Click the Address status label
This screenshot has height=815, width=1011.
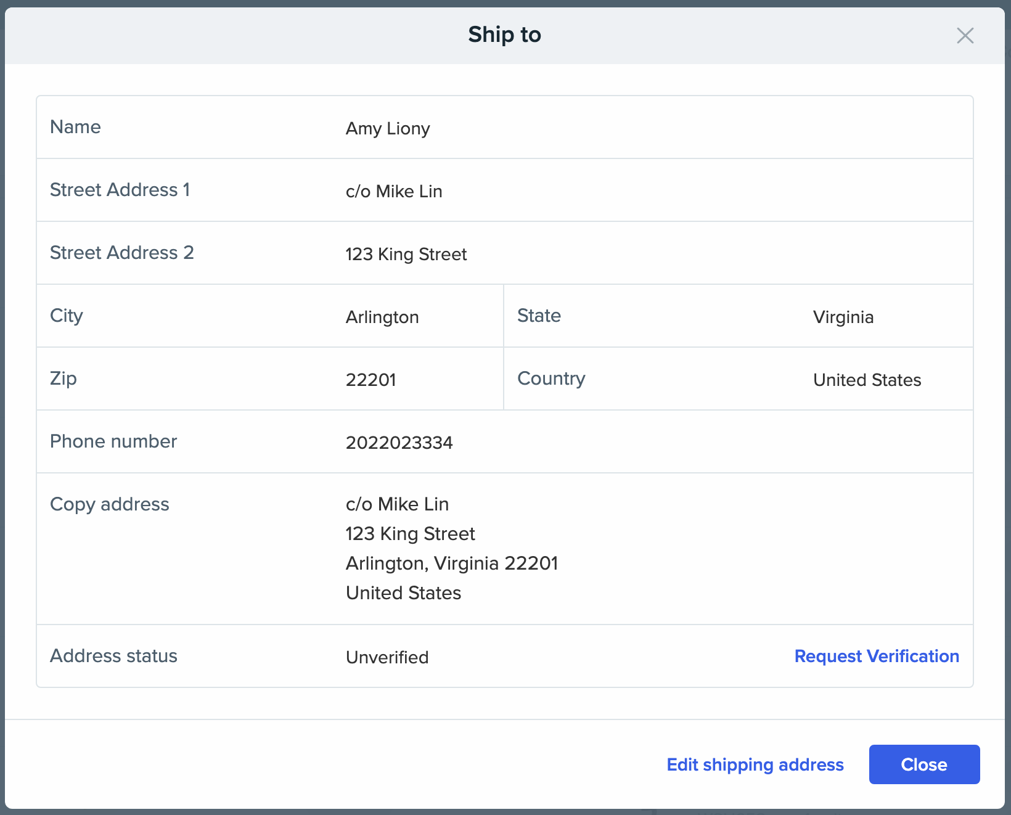113,656
